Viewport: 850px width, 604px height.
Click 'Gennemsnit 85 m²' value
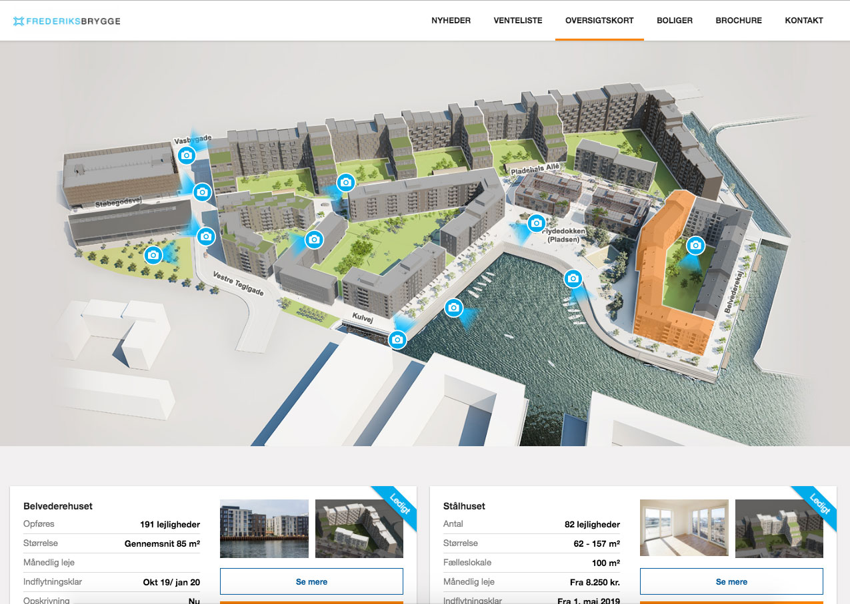click(x=162, y=543)
